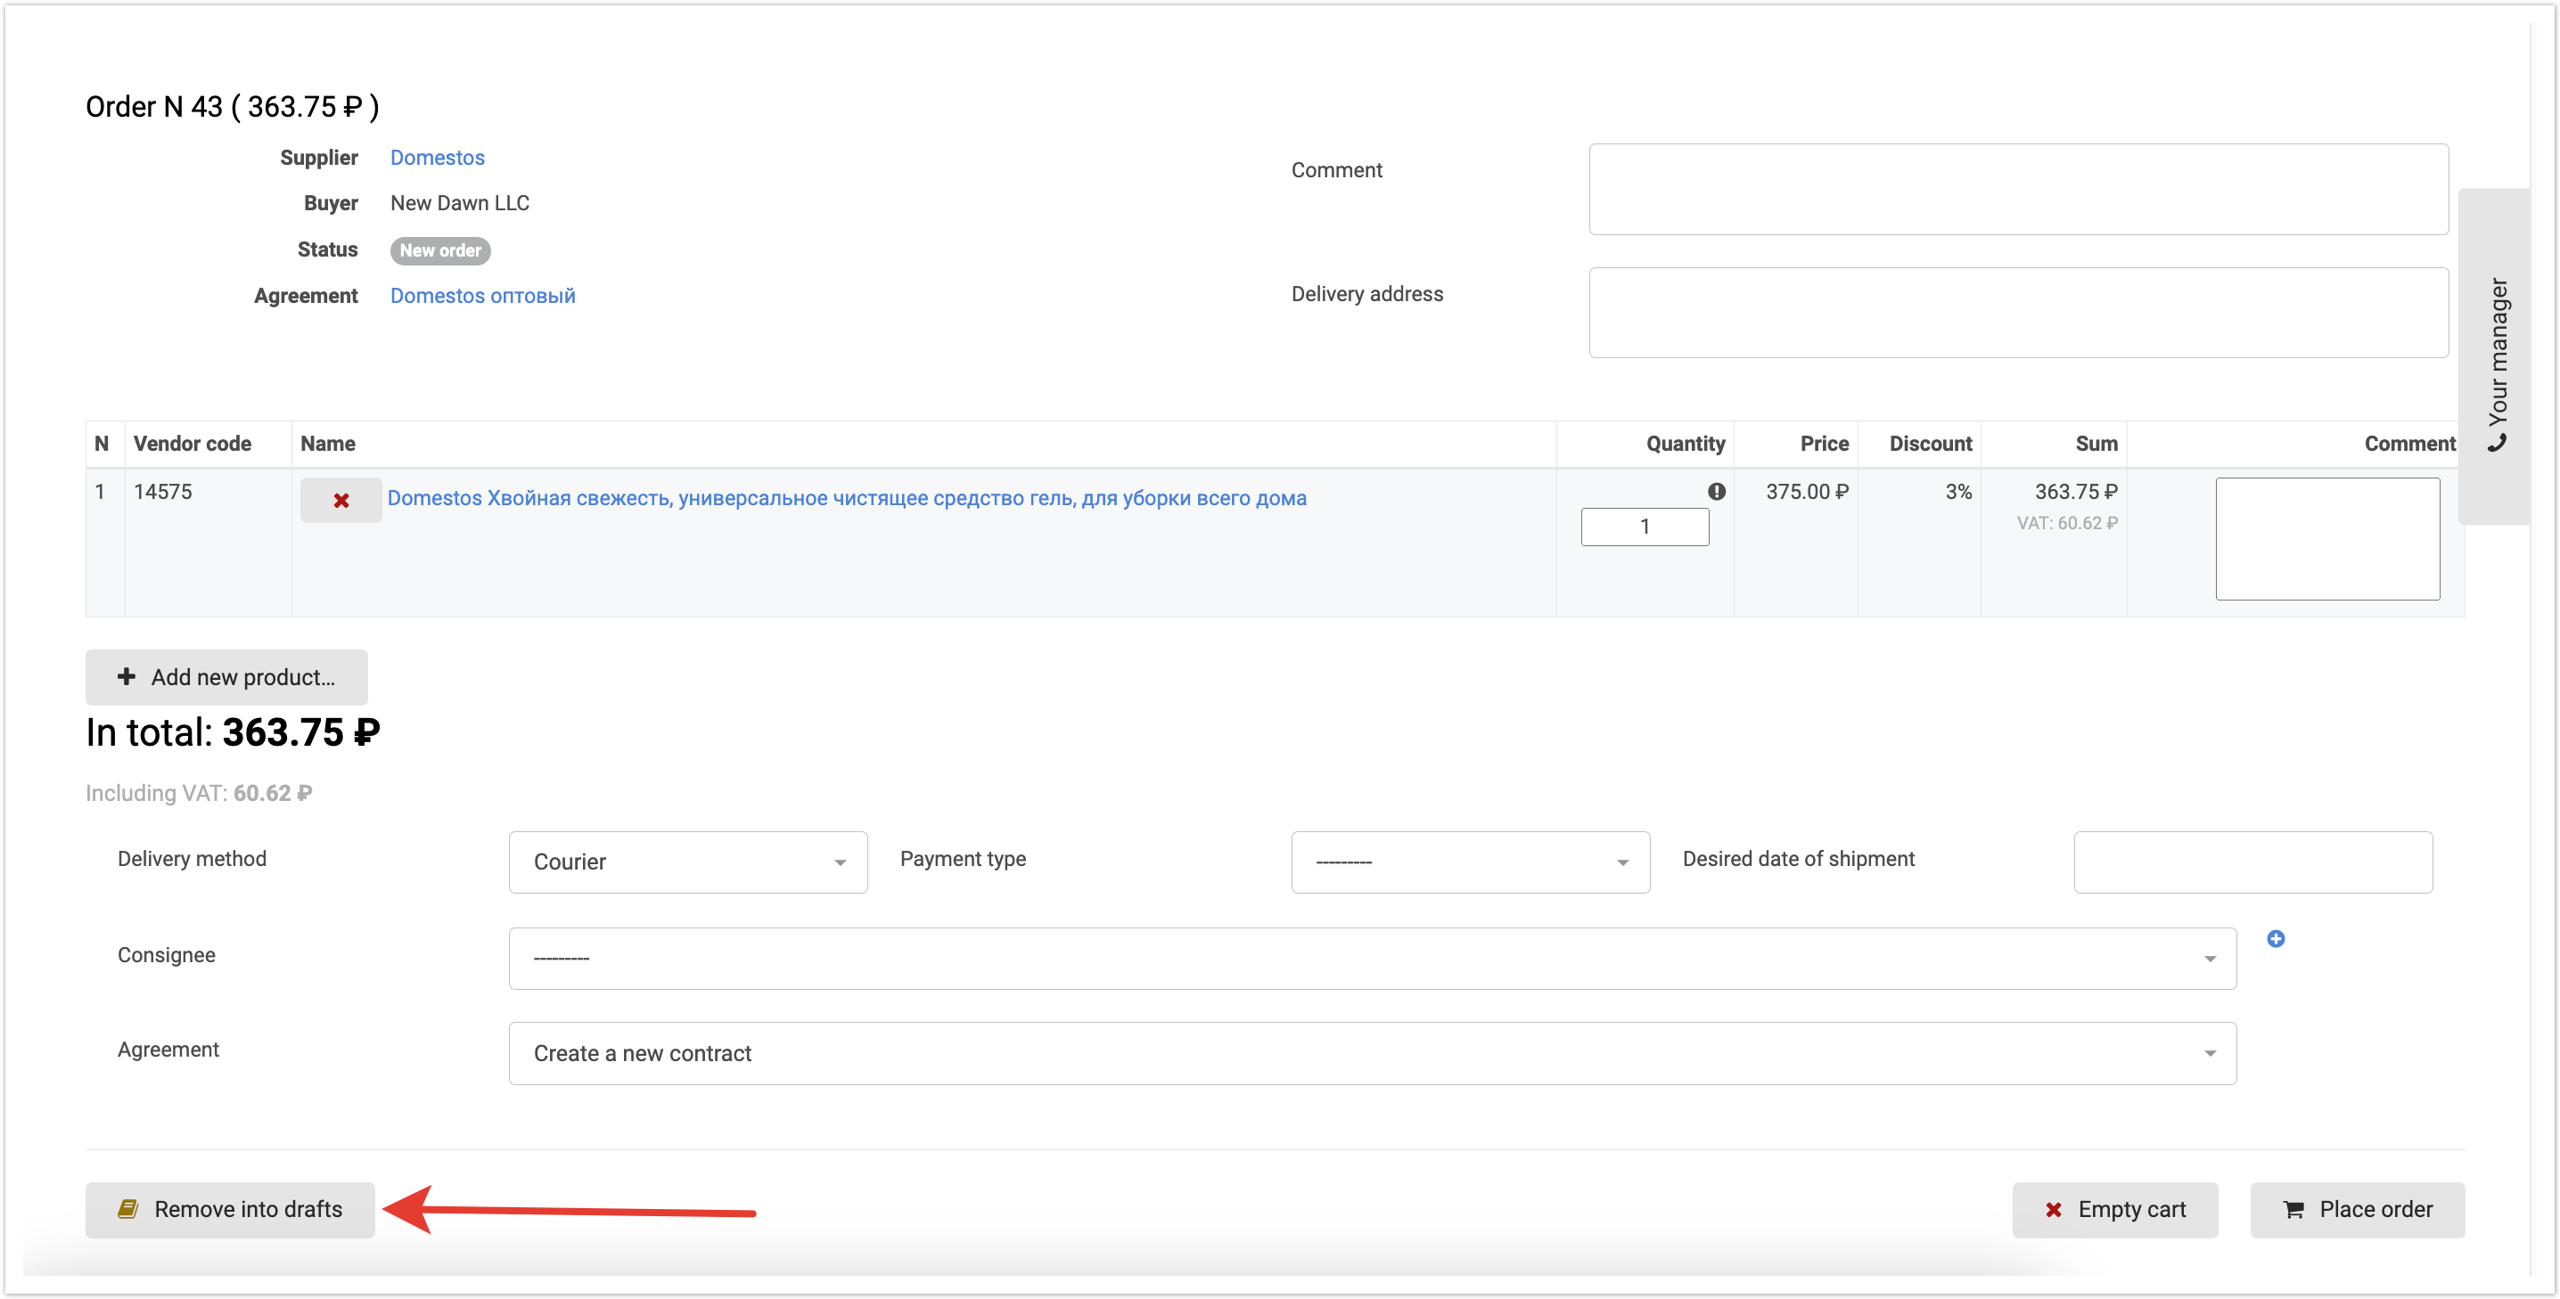
Task: Click the product quantity input box
Action: 1645,527
